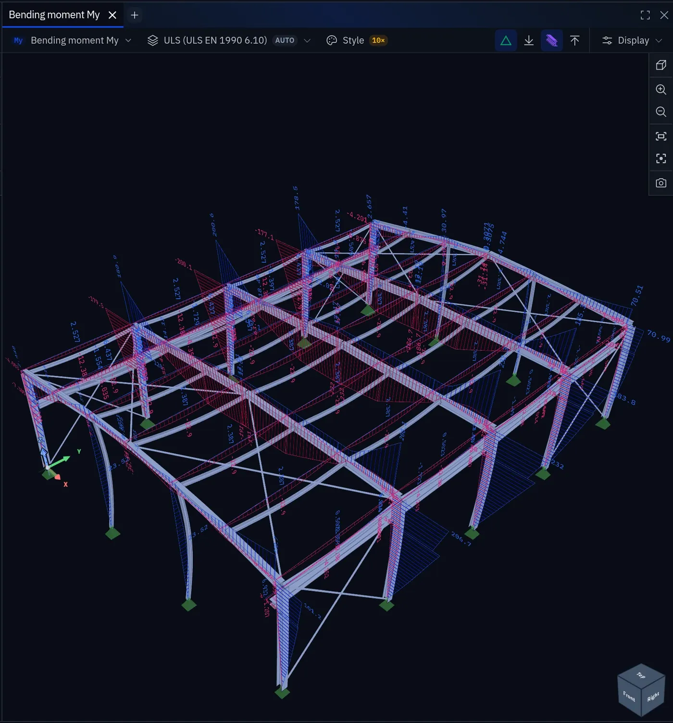Click the red value label "-4.201"

357,217
